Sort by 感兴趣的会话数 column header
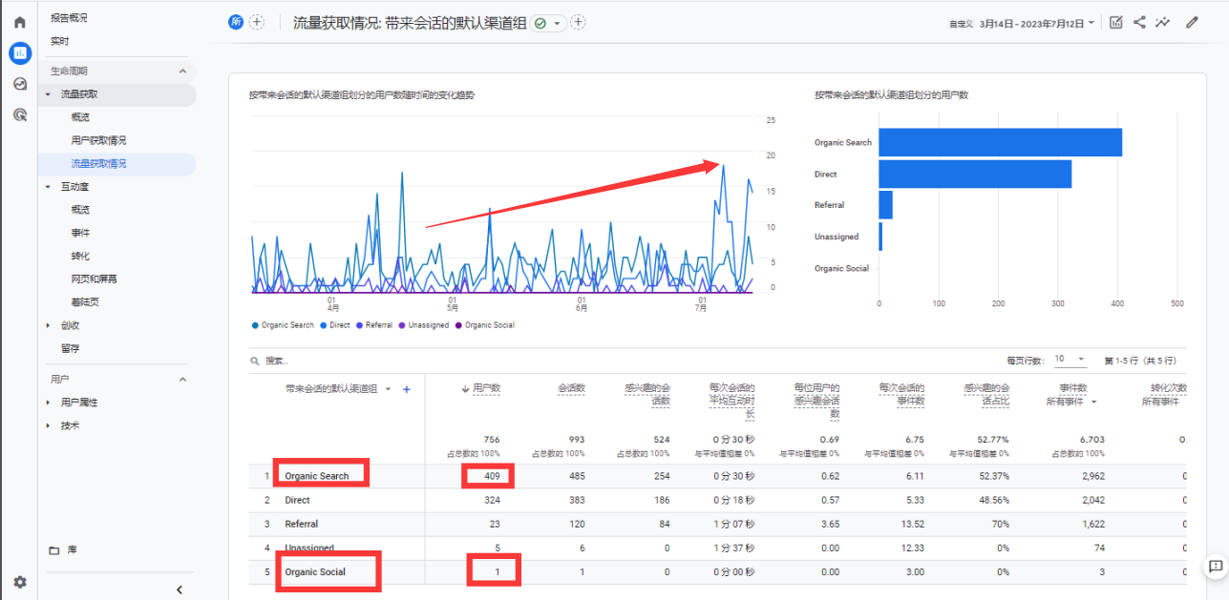1229x600 pixels. pyautogui.click(x=646, y=395)
